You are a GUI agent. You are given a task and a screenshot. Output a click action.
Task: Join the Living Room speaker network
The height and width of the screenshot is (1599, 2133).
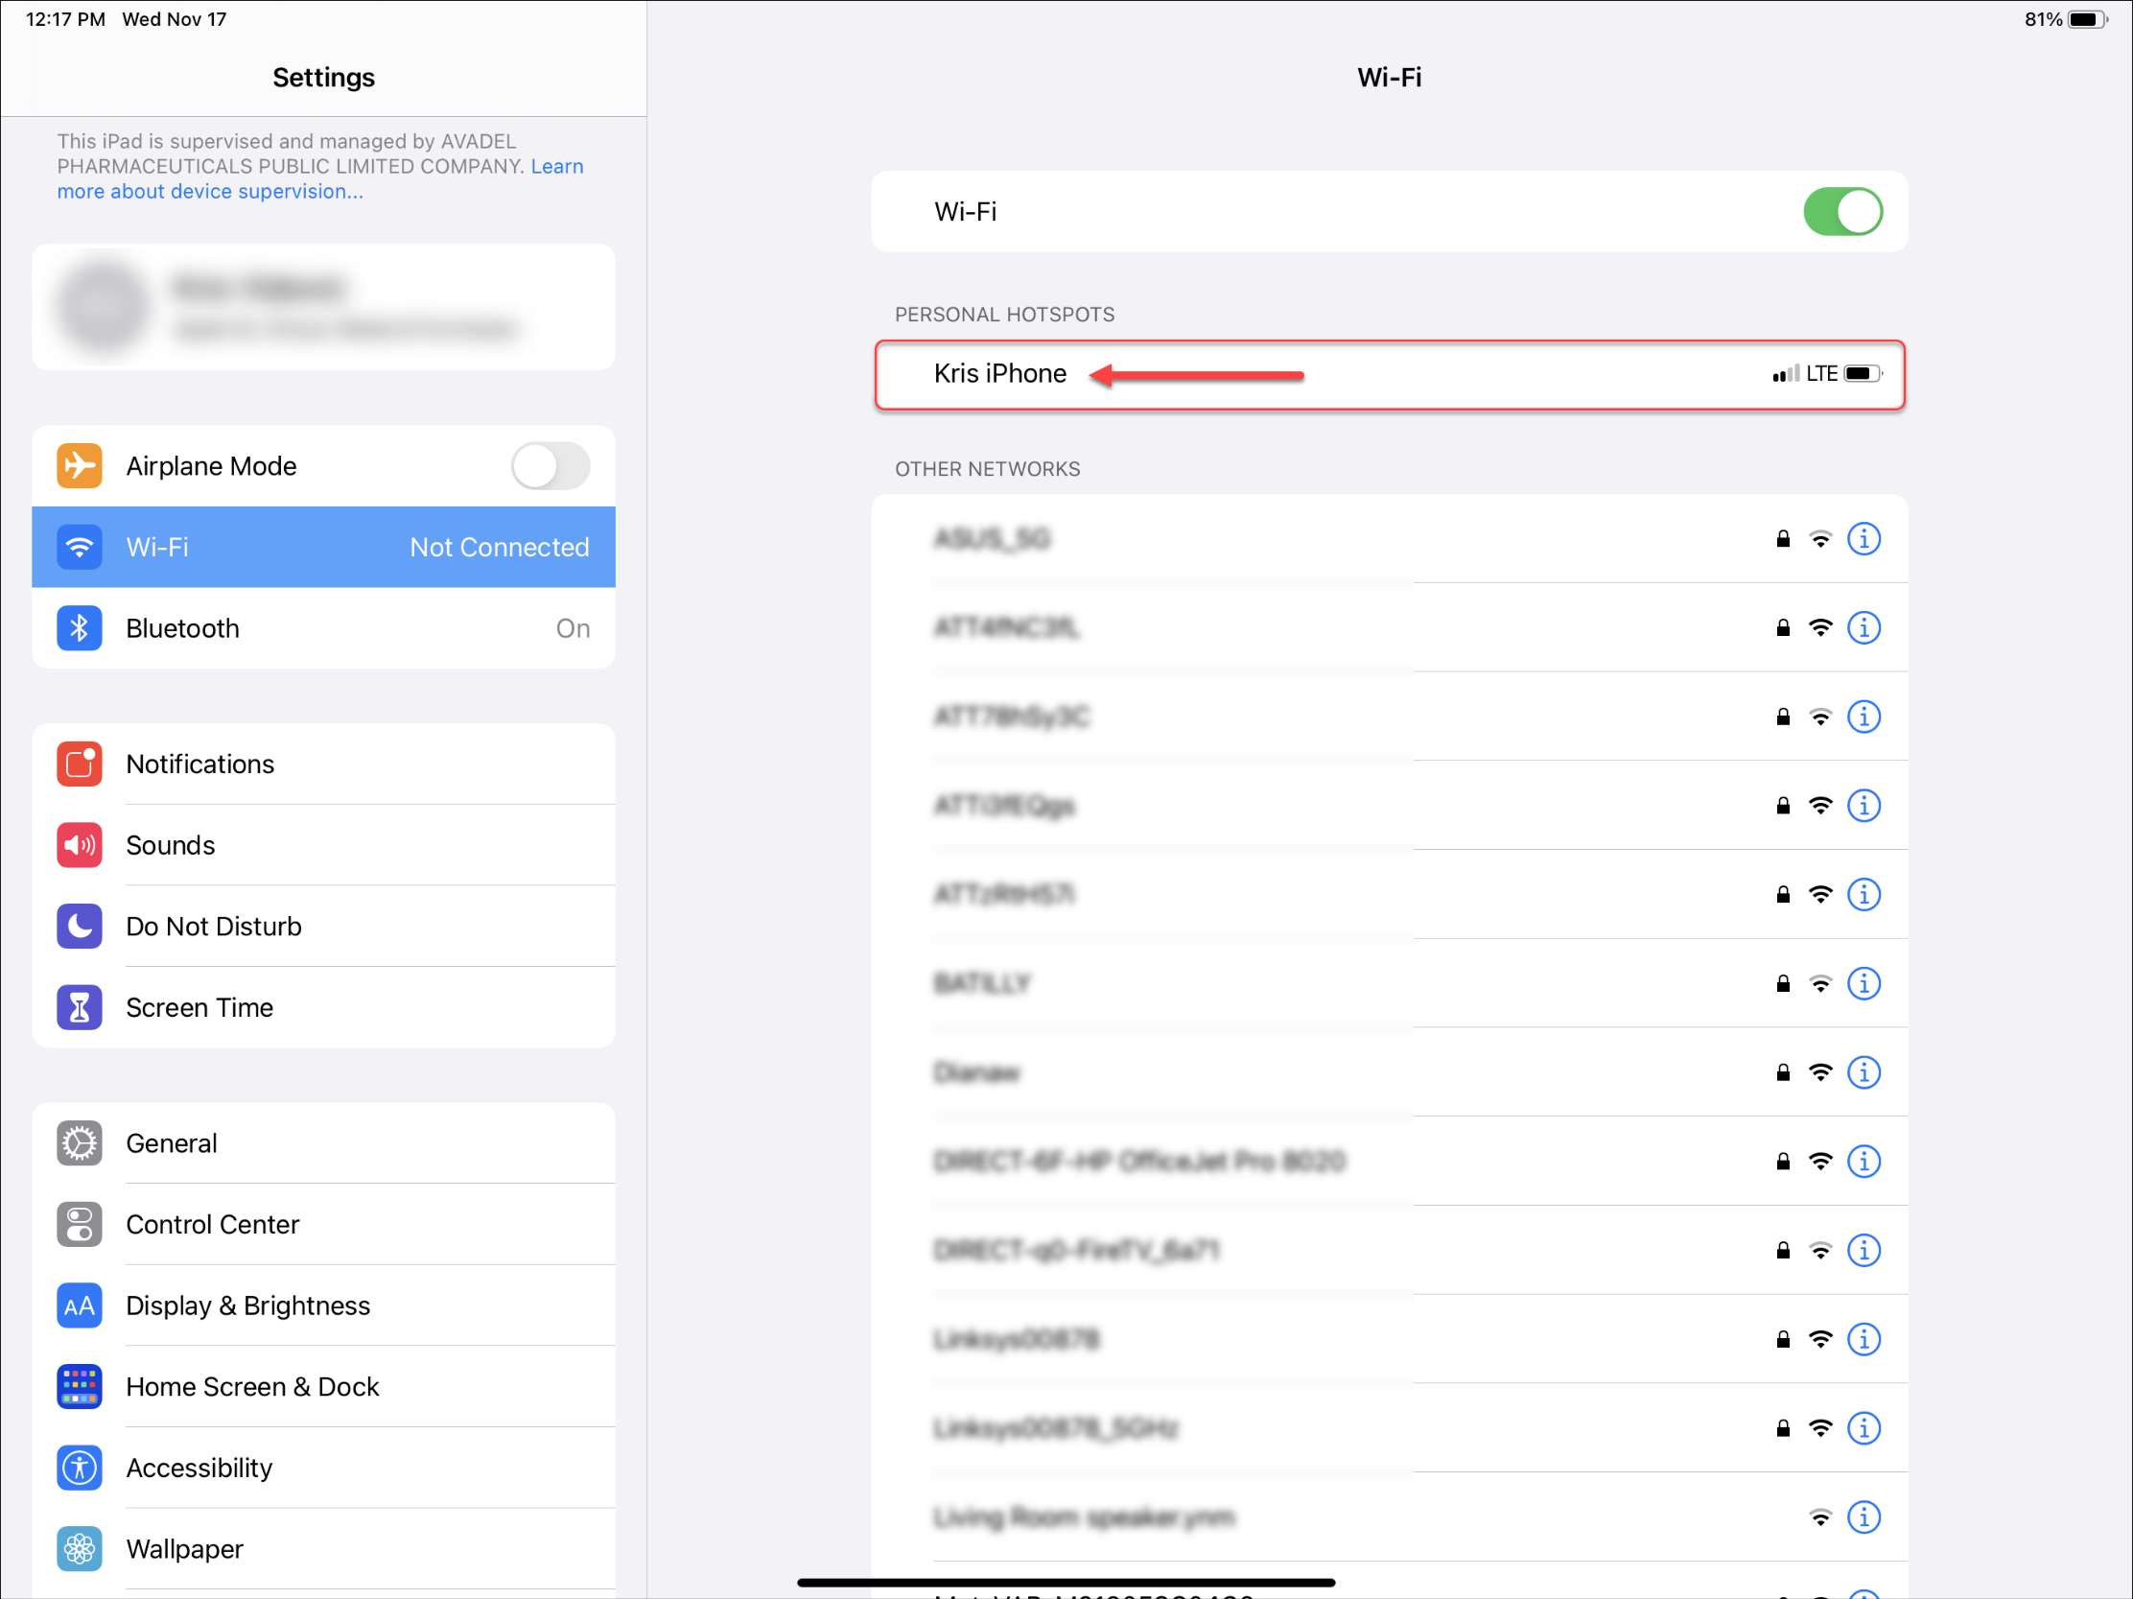tap(1389, 1517)
